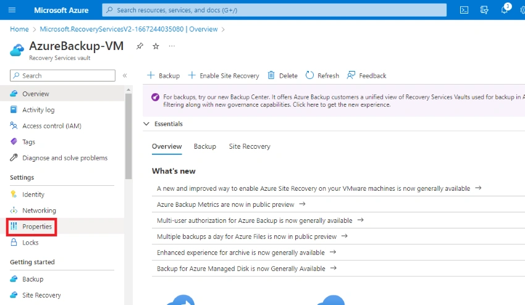Open Azure Backup Metrics public preview news
This screenshot has width=525, height=305.
(231, 204)
